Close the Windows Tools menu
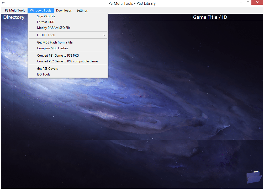Viewport: 264px width, 189px height. (41, 10)
